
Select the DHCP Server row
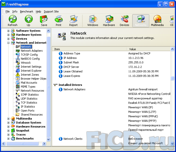click(x=111, y=67)
